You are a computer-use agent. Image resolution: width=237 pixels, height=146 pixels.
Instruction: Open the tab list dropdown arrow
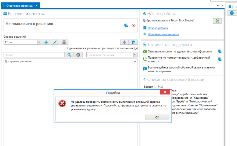pyautogui.click(x=218, y=6)
